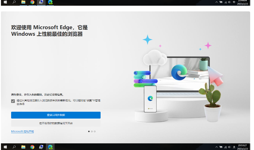Click the blue 登录以同步数据 button
254x150 pixels.
[56, 115]
